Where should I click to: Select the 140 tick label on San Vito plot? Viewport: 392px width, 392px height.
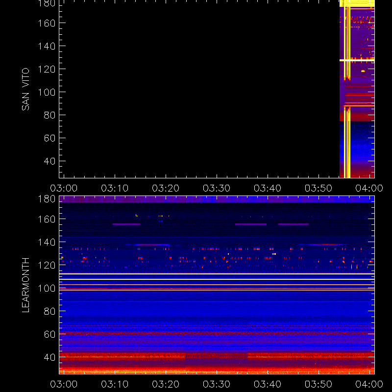click(47, 46)
